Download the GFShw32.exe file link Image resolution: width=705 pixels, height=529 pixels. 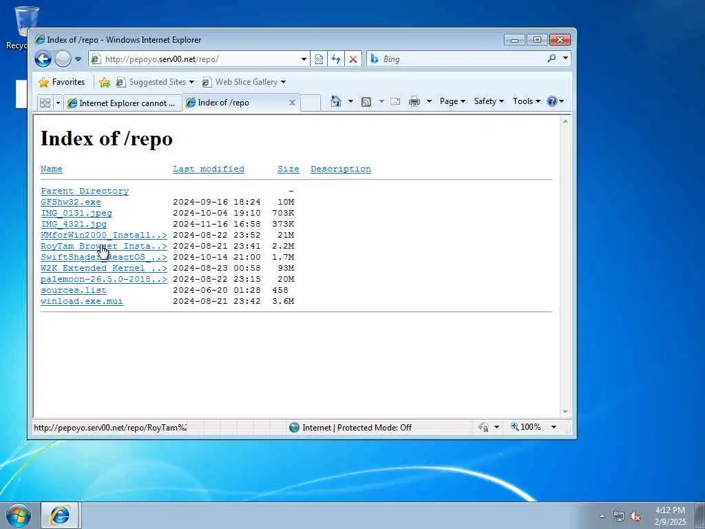click(71, 202)
